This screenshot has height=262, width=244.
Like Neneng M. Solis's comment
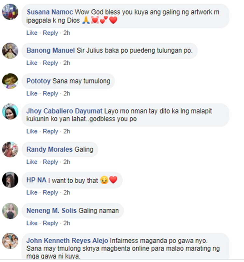(x=32, y=223)
